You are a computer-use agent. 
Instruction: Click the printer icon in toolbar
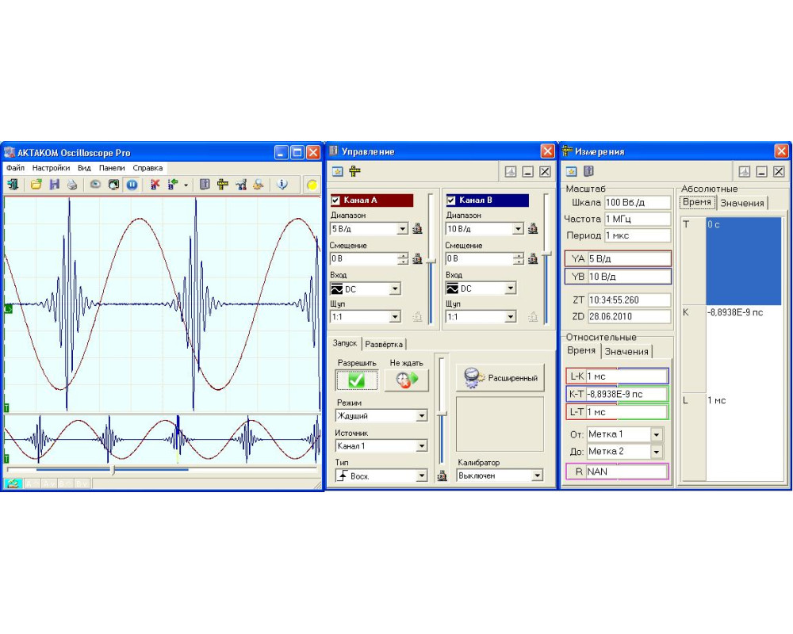pos(72,185)
